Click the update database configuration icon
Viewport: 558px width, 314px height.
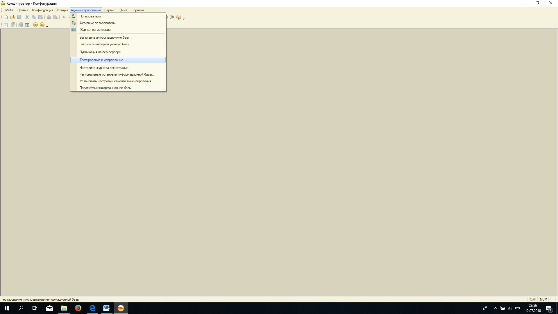pyautogui.click(x=21, y=25)
